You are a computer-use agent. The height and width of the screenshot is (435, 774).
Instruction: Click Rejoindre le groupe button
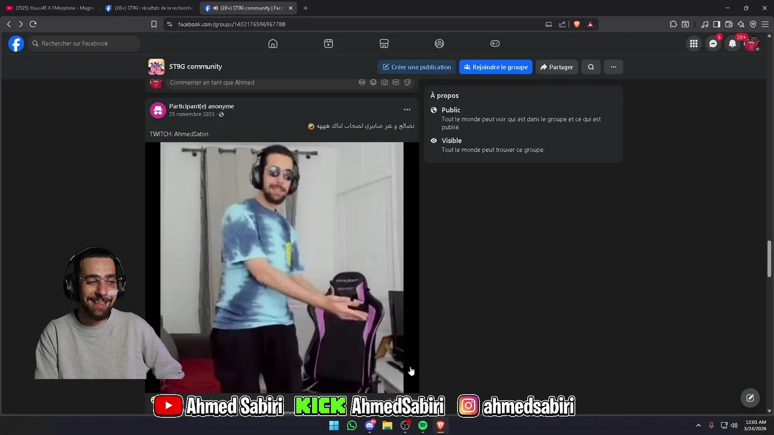[496, 67]
